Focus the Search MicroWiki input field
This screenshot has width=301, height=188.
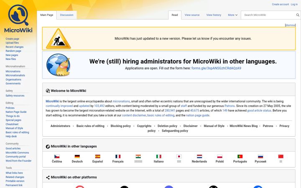(269, 15)
